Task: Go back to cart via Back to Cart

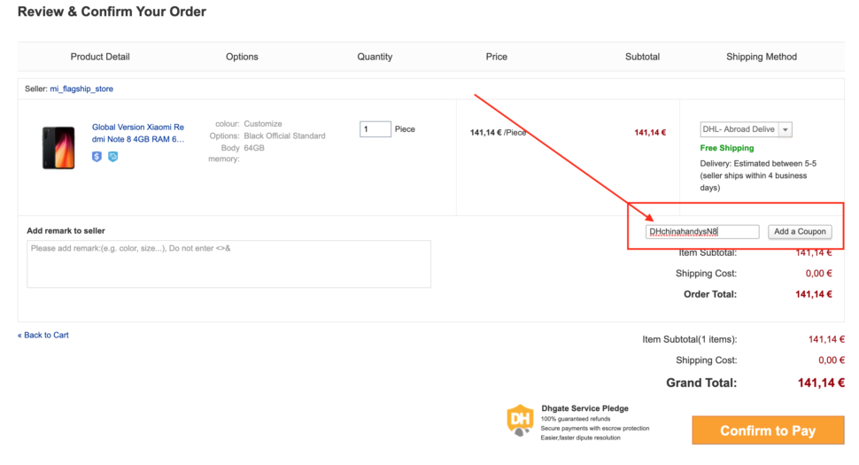Action: (x=43, y=335)
